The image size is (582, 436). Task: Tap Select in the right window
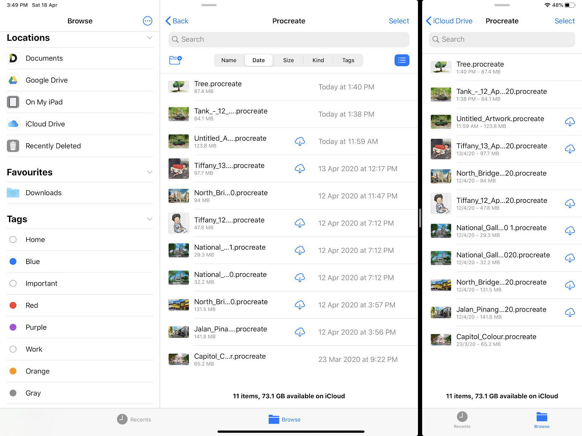pyautogui.click(x=565, y=21)
